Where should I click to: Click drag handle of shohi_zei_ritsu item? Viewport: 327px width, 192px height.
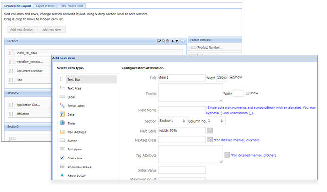(9, 53)
